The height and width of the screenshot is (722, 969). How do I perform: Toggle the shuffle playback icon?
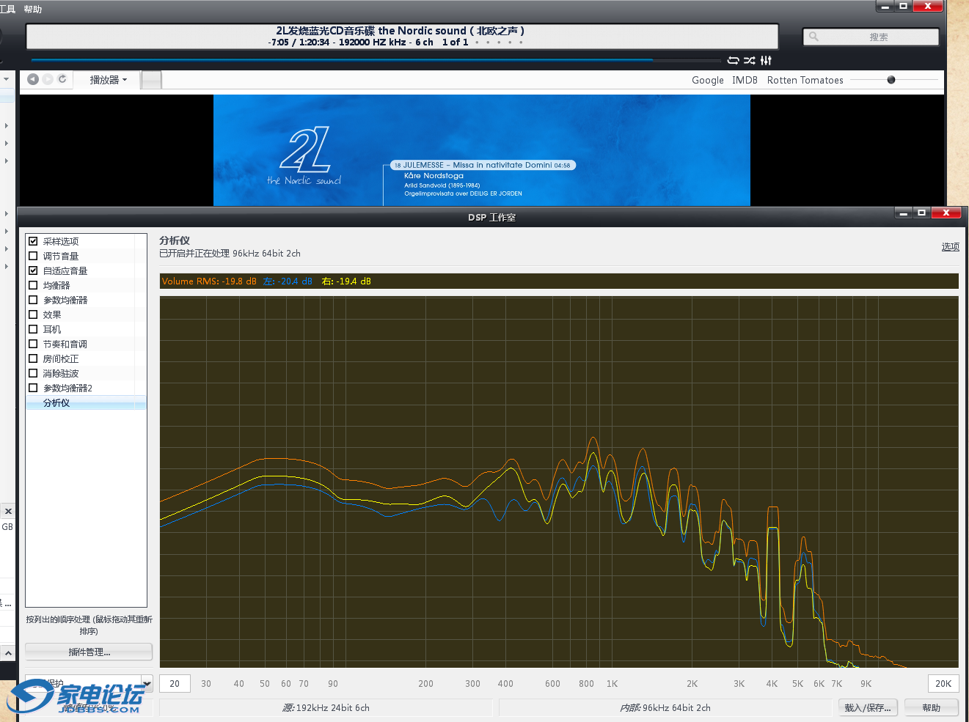[x=749, y=61]
